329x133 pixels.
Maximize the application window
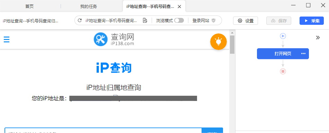point(308,6)
